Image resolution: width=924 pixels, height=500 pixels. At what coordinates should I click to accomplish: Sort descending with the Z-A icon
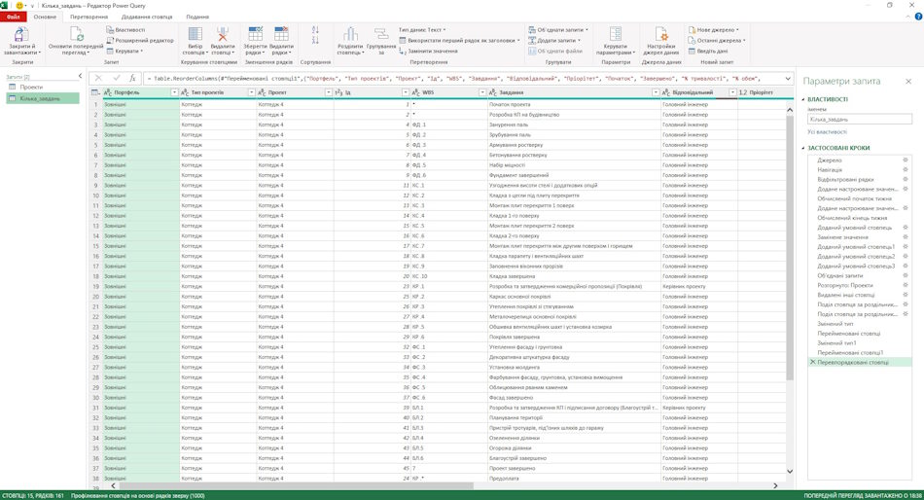click(315, 40)
